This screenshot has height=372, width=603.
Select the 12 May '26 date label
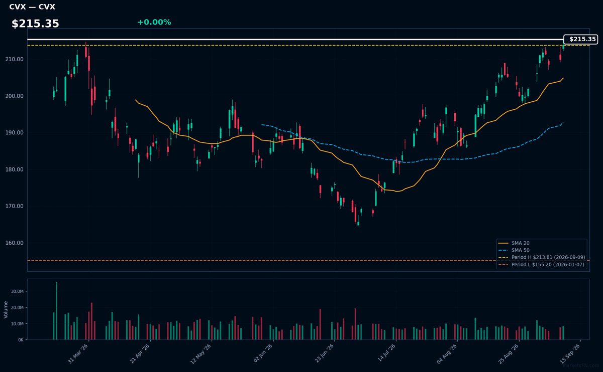[200, 353]
